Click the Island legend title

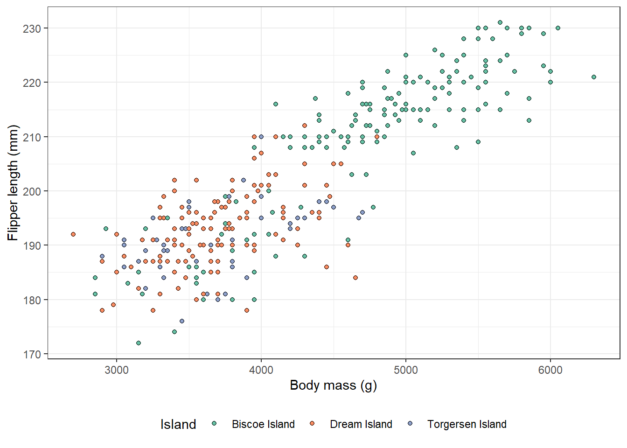pos(178,424)
